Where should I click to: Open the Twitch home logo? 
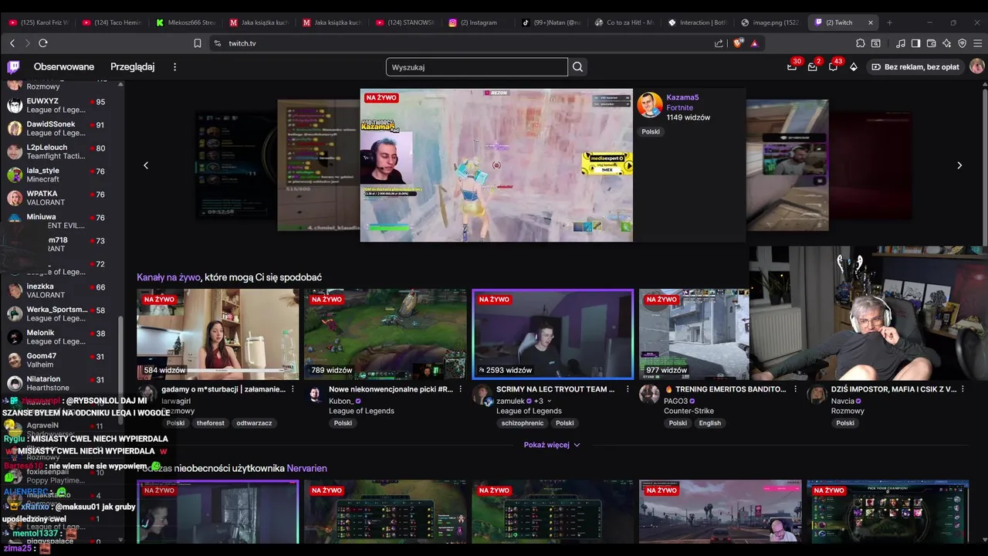pos(14,67)
